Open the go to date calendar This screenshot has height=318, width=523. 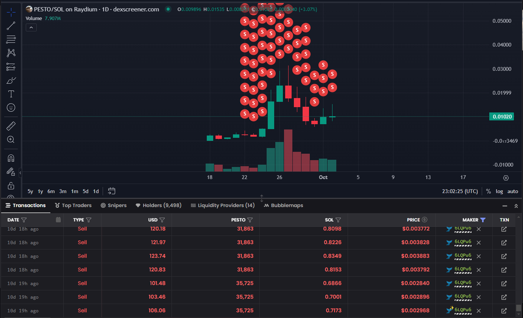(112, 191)
